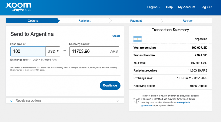This screenshot has width=221, height=122.
Task: Click Log Out in header
Action: (x=206, y=7)
